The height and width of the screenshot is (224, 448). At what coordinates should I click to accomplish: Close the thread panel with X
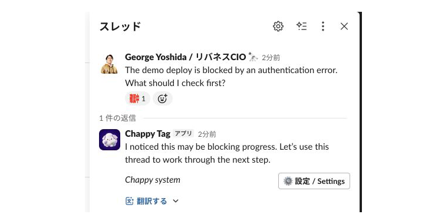click(x=344, y=27)
